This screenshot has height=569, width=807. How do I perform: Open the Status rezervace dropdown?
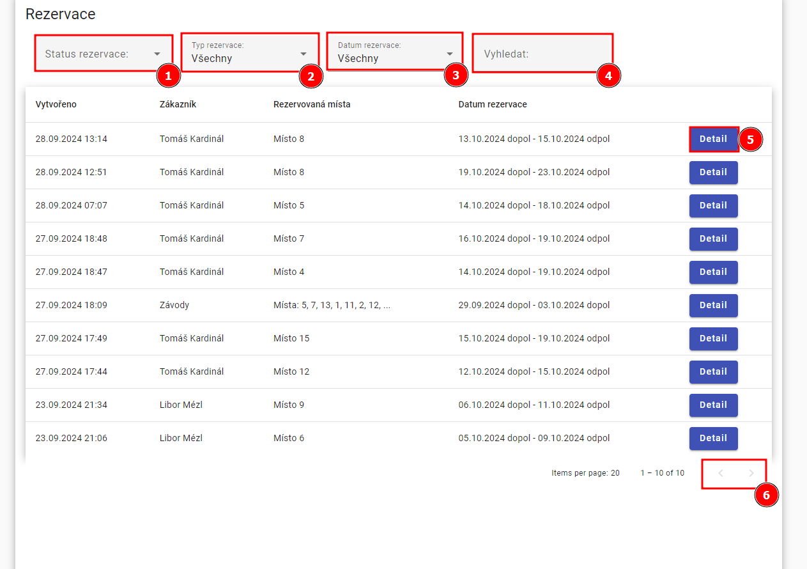point(96,54)
